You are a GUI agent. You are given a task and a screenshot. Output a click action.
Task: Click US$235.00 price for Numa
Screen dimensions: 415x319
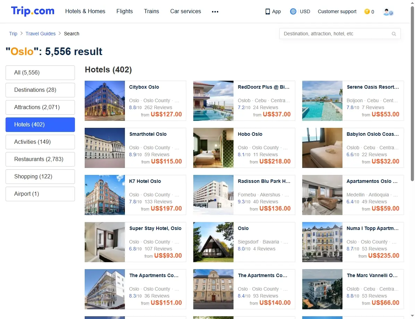point(383,256)
